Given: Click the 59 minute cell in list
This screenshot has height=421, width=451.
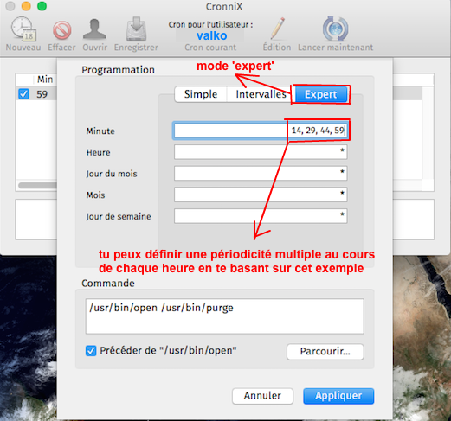Looking at the screenshot, I should pyautogui.click(x=42, y=94).
